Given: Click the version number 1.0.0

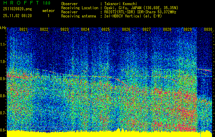Looking at the screenshot, I should 46,3.
